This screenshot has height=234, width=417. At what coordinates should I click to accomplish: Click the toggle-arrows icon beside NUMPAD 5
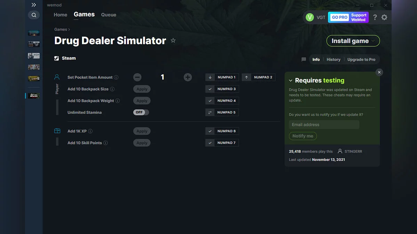[210, 112]
